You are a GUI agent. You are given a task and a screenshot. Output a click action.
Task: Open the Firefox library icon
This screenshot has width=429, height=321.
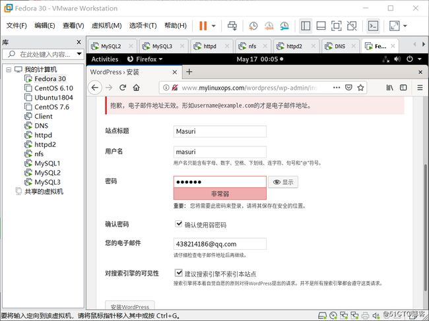pyautogui.click(x=389, y=88)
